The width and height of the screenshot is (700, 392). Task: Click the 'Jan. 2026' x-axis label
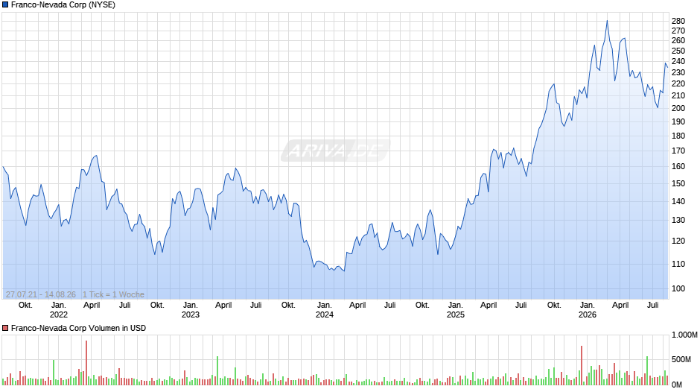tap(587, 310)
